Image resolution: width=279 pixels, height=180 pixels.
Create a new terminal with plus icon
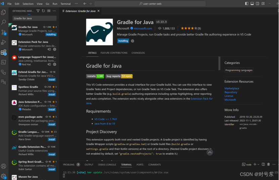[255, 164]
